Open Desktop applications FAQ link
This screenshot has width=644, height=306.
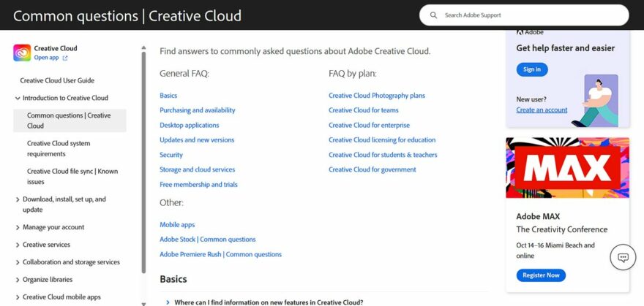(190, 126)
